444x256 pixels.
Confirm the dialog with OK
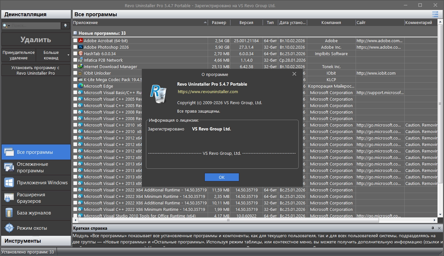222,177
